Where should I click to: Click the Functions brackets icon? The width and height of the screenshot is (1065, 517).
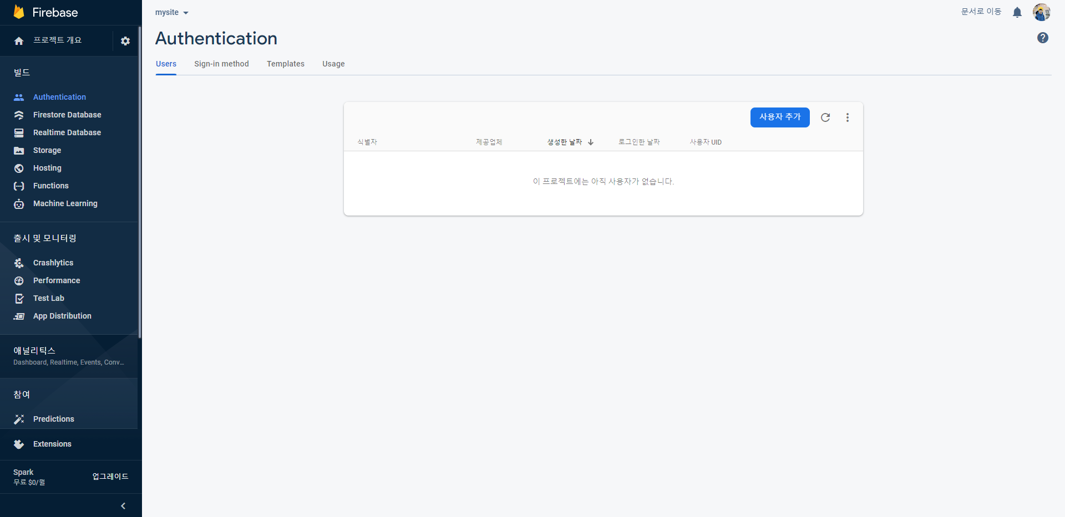pos(19,186)
